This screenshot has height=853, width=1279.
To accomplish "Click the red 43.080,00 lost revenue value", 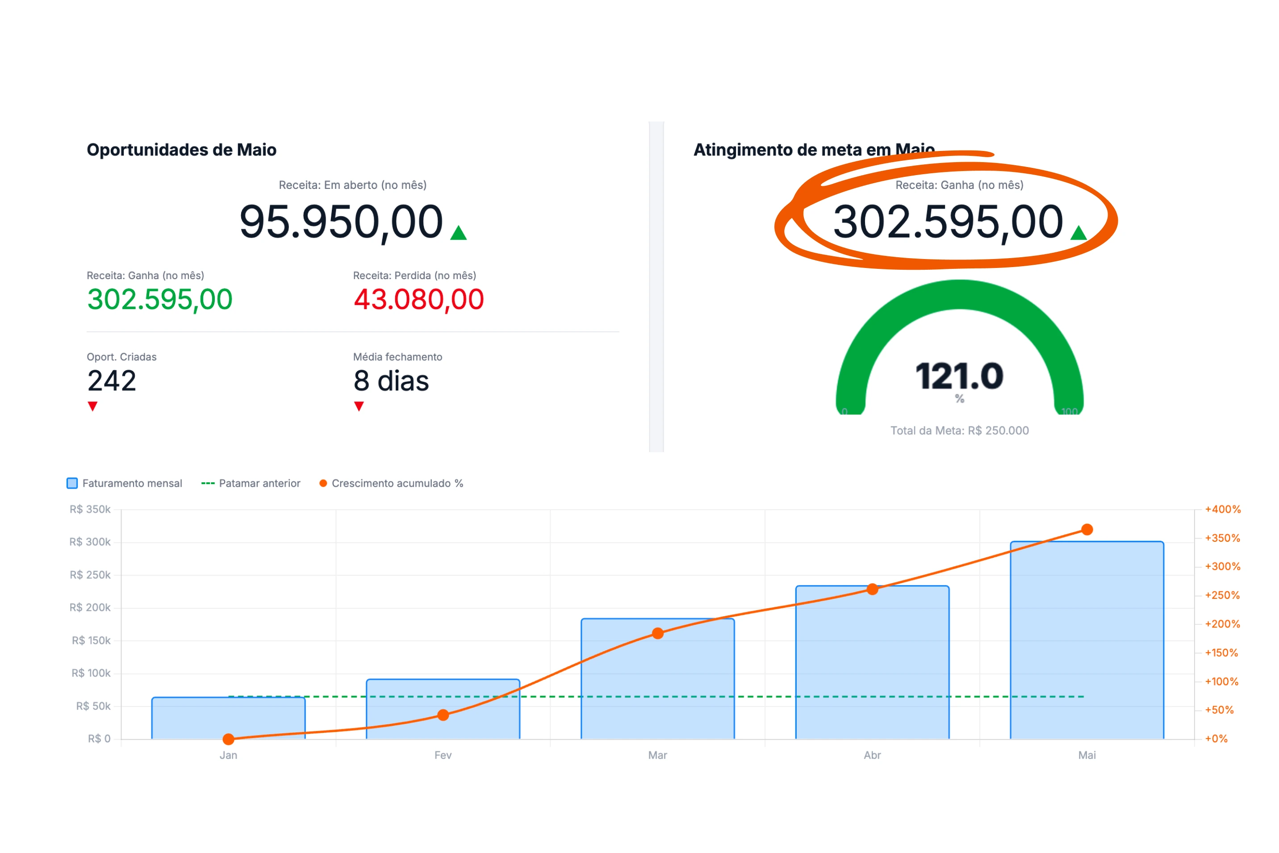I will [418, 300].
